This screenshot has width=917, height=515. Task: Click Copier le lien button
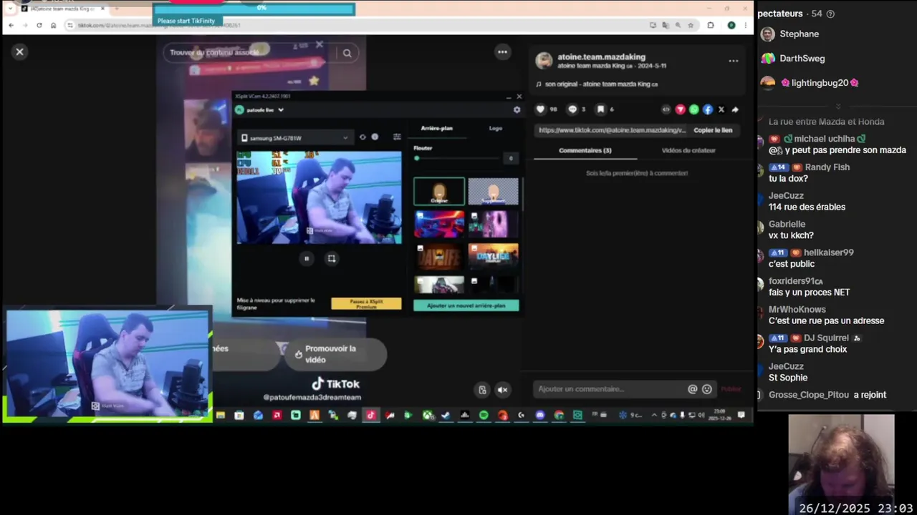pos(713,130)
